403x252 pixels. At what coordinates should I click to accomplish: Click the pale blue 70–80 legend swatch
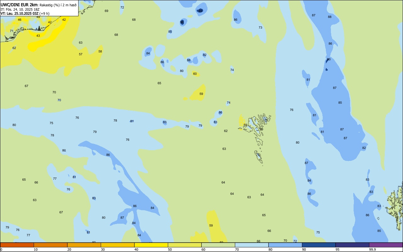point(252,245)
